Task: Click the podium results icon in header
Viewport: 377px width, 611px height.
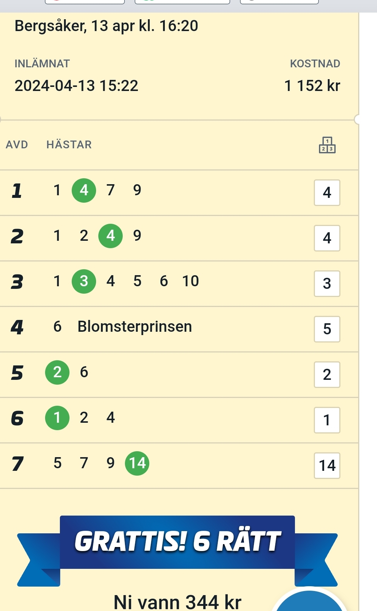Action: (327, 145)
